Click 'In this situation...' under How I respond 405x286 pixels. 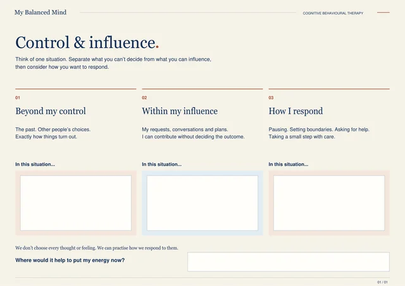(289, 164)
